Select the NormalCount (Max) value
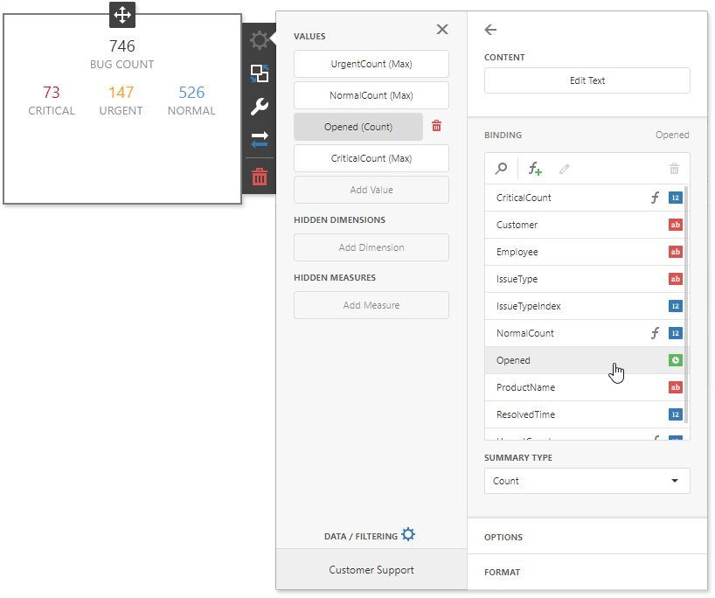The height and width of the screenshot is (598, 715). 371,95
